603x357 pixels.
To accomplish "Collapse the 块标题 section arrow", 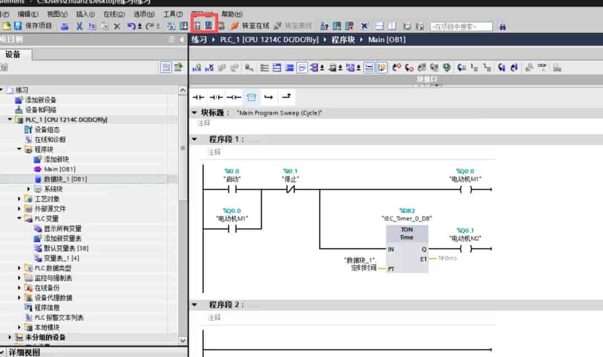I will click(x=195, y=113).
